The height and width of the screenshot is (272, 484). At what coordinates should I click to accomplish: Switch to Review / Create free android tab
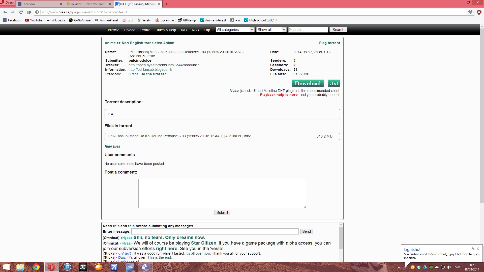(89, 4)
